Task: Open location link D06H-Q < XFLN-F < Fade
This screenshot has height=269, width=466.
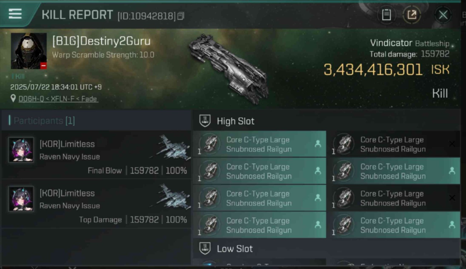Action: (x=58, y=99)
